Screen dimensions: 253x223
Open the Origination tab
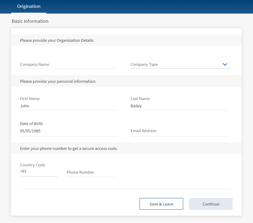(x=29, y=7)
